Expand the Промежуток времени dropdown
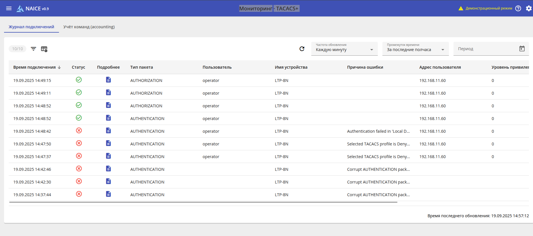Image resolution: width=533 pixels, height=236 pixels. (415, 49)
